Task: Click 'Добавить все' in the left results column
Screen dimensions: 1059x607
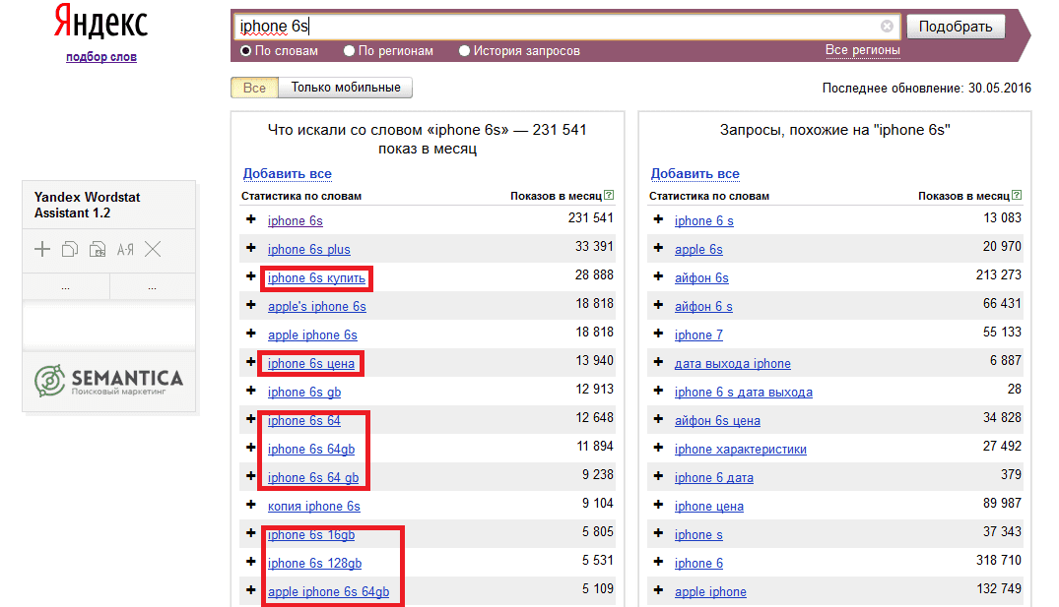Action: [x=287, y=173]
